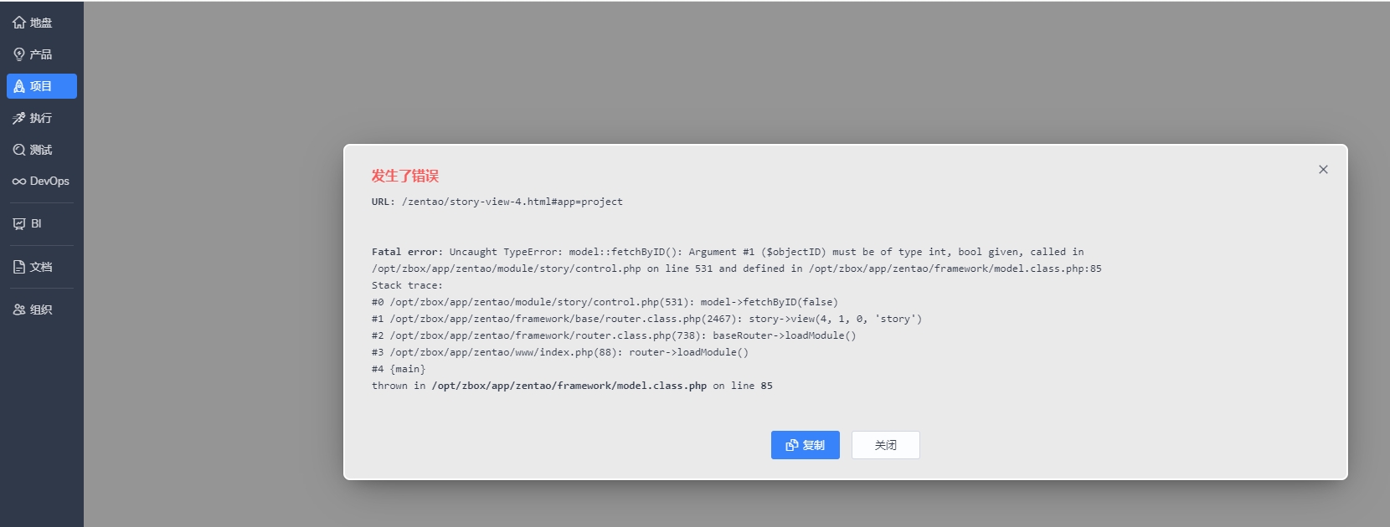
Task: Click the house icon beside 地盘
Action: coord(19,23)
